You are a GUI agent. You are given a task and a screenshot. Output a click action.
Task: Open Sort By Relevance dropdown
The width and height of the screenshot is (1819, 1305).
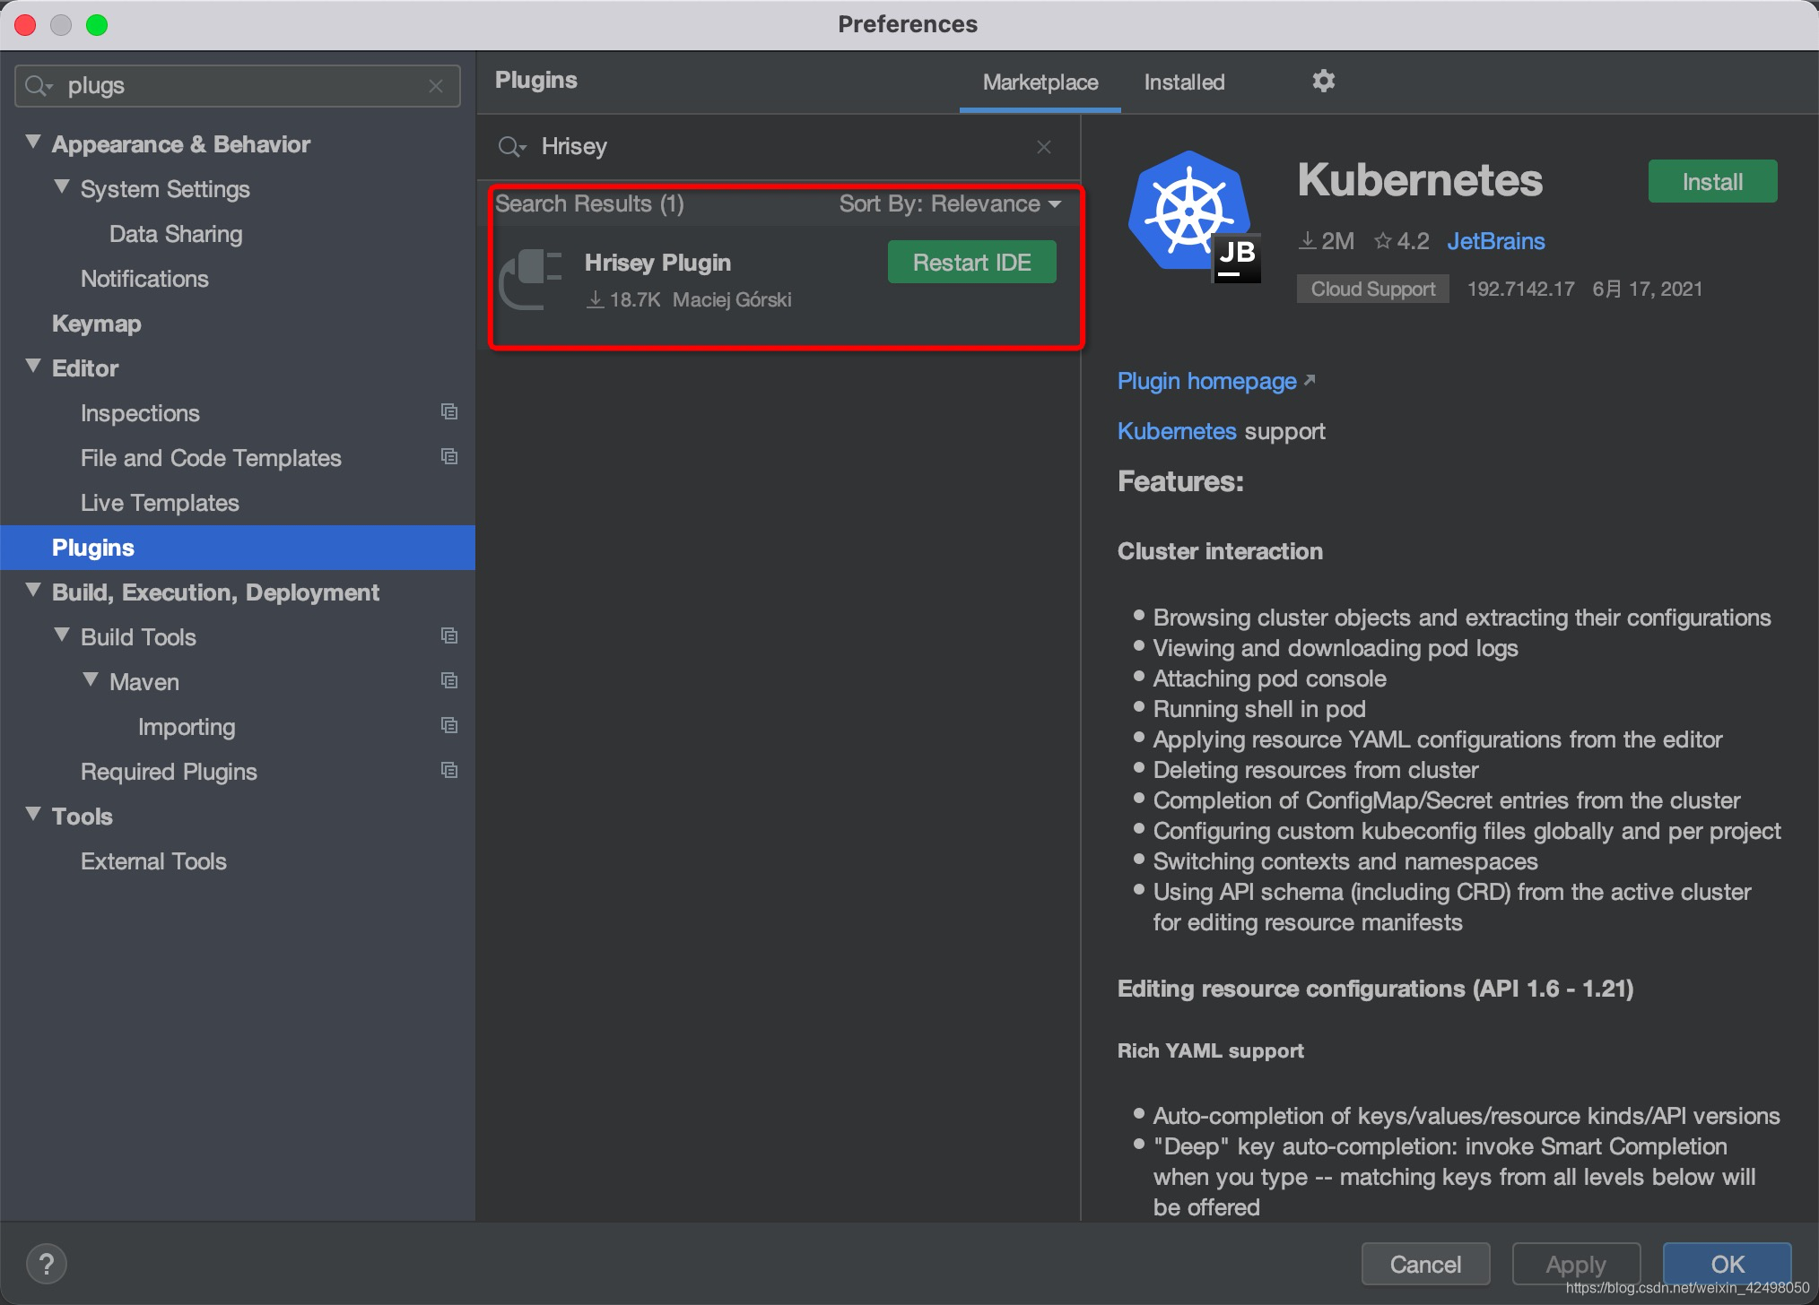coord(950,204)
